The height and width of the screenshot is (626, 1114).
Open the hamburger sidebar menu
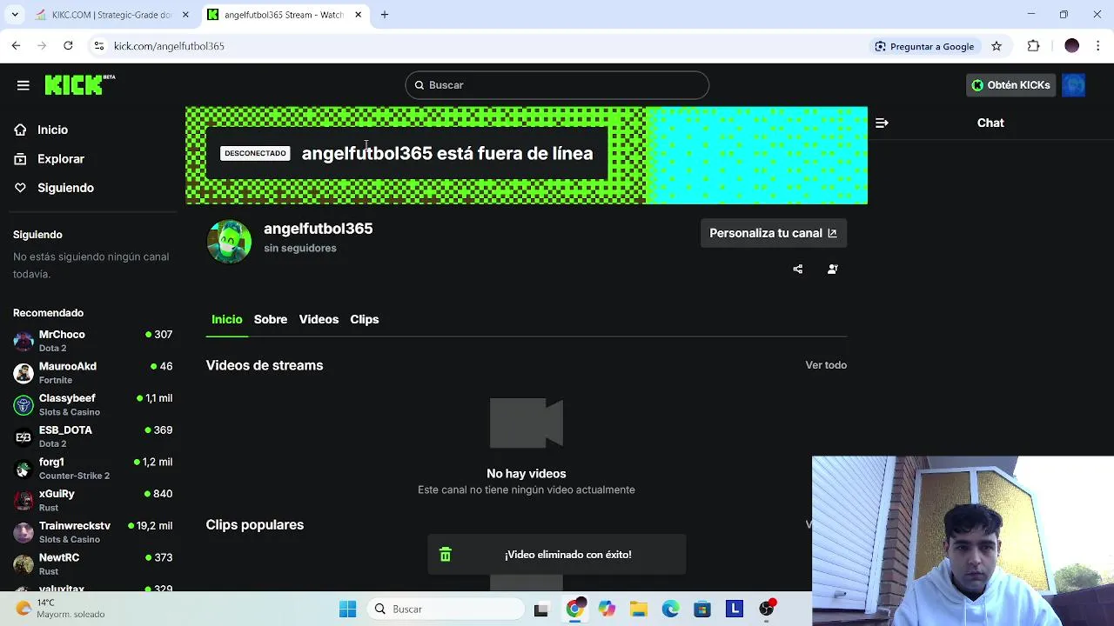(23, 85)
